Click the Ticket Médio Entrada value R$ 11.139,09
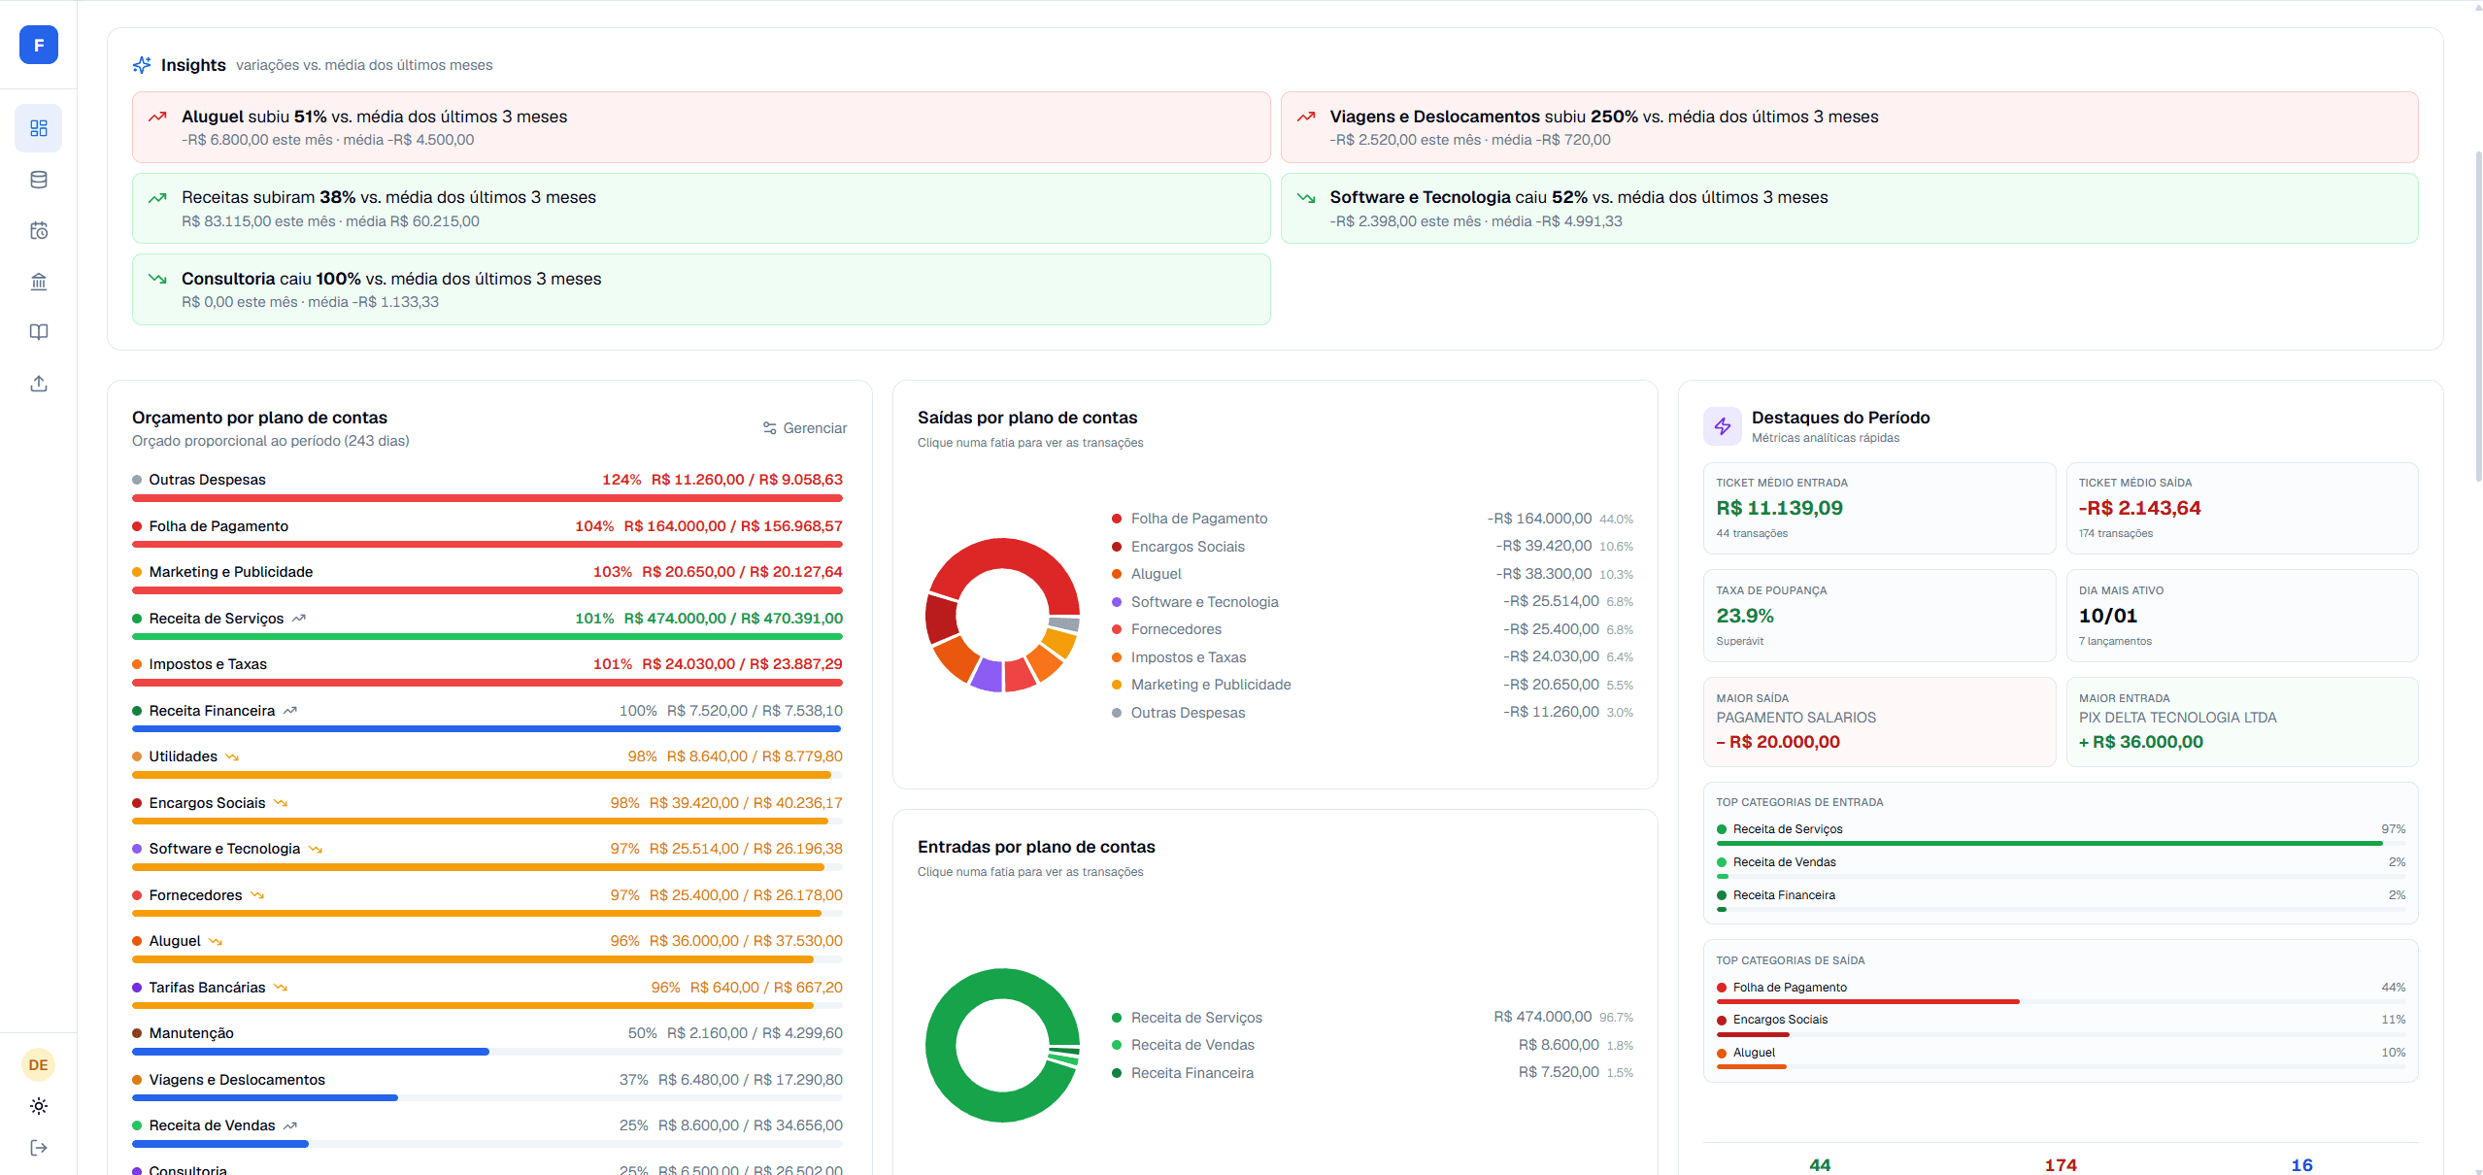Image resolution: width=2483 pixels, height=1175 pixels. (x=1779, y=508)
